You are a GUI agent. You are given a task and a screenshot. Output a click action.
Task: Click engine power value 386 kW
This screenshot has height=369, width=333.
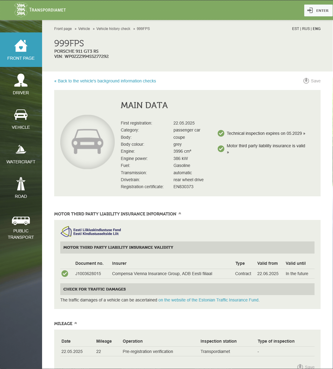(181, 158)
